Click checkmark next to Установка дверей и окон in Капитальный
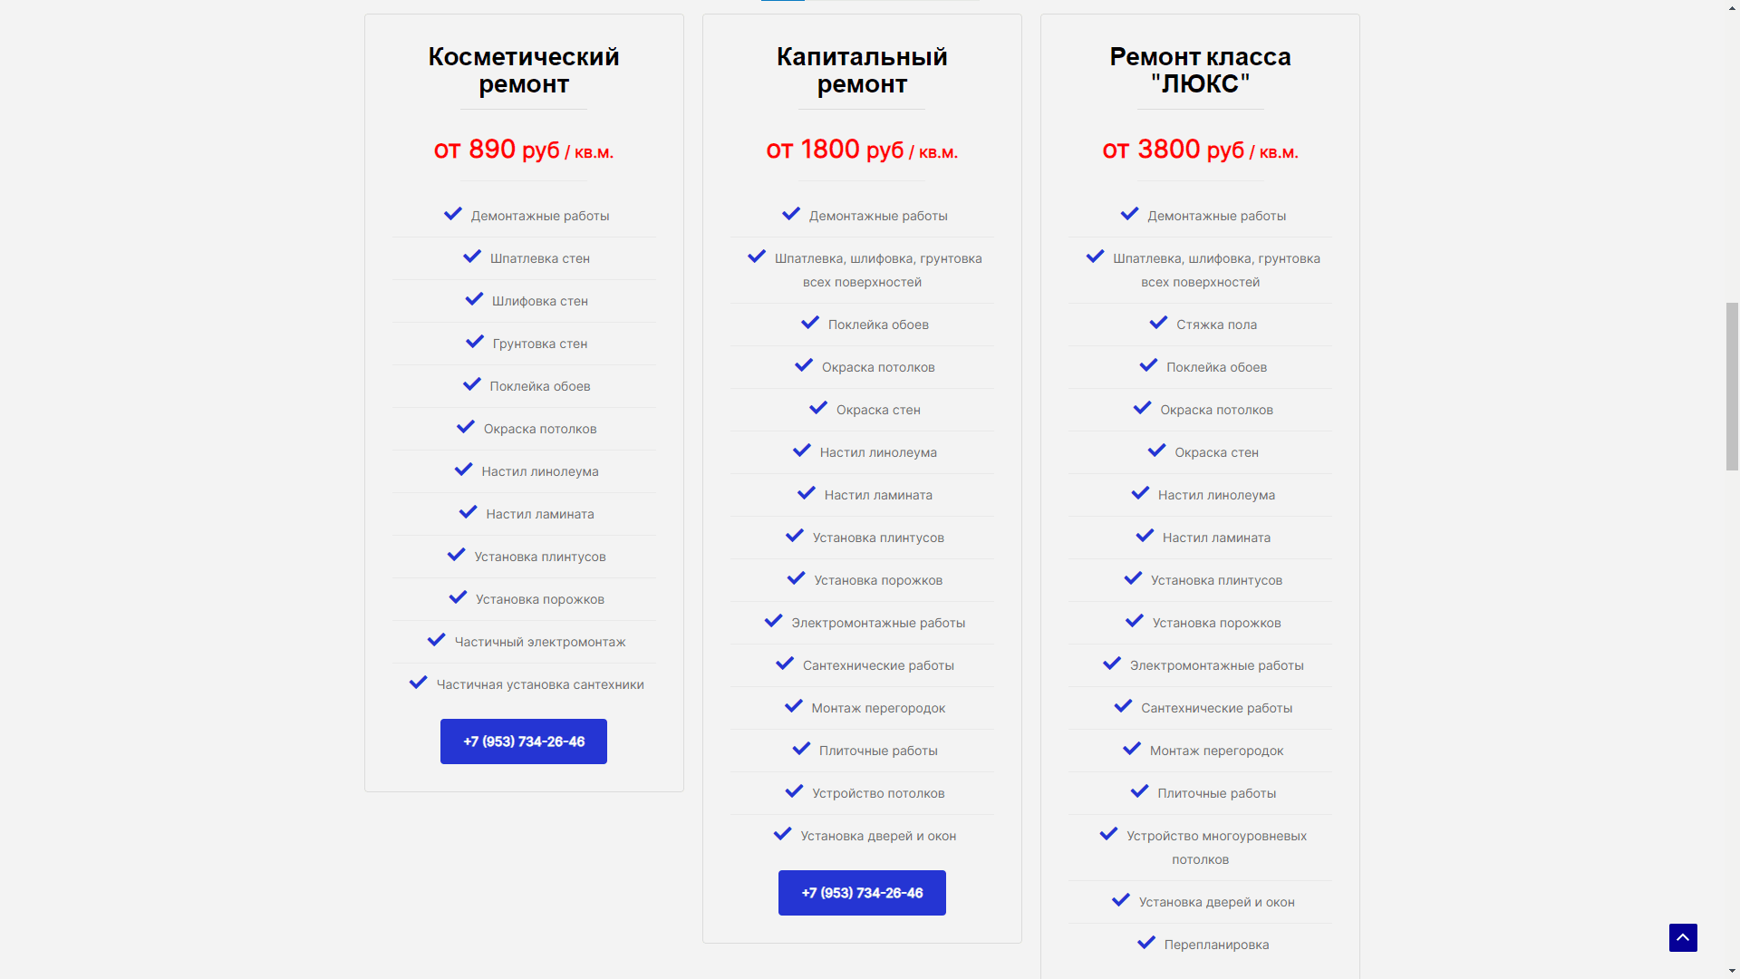Viewport: 1740px width, 979px height. point(783,834)
